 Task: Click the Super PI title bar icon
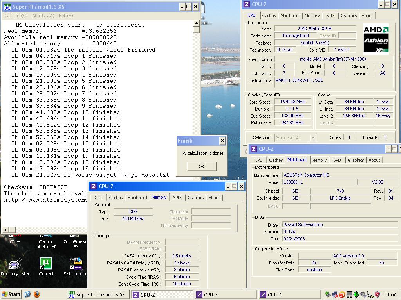coord(7,7)
